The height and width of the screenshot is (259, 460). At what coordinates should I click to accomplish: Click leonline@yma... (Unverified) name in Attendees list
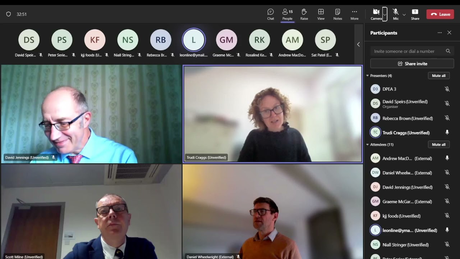click(x=410, y=231)
